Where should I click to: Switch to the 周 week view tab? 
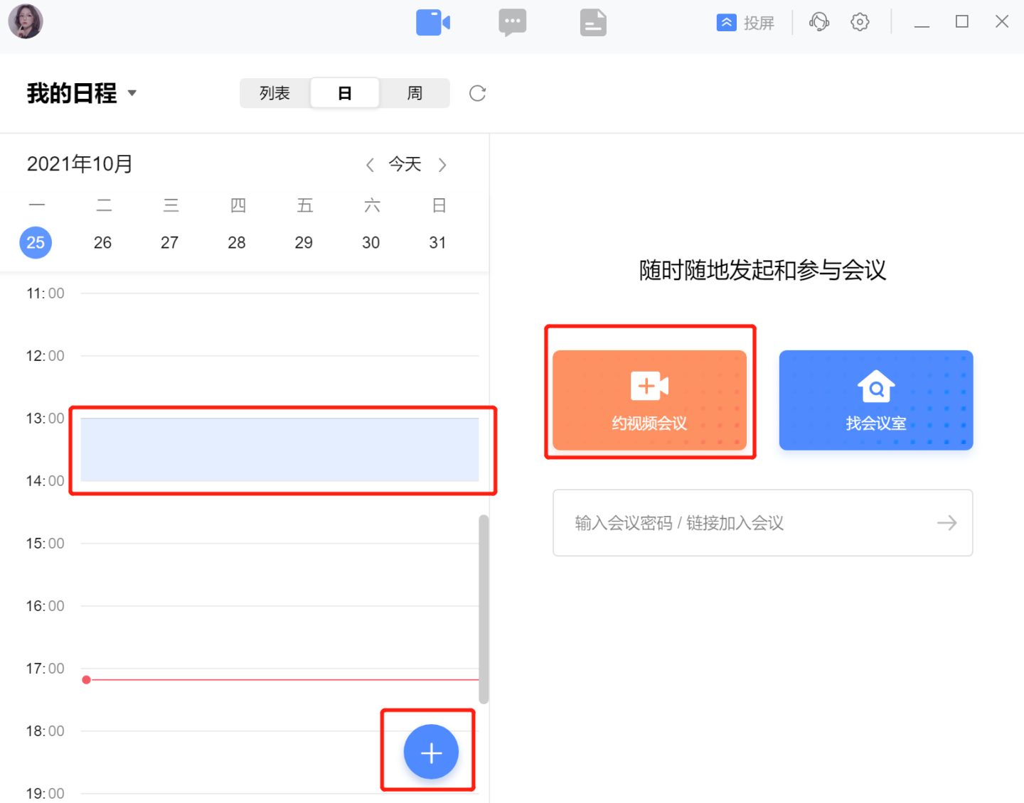(x=415, y=92)
